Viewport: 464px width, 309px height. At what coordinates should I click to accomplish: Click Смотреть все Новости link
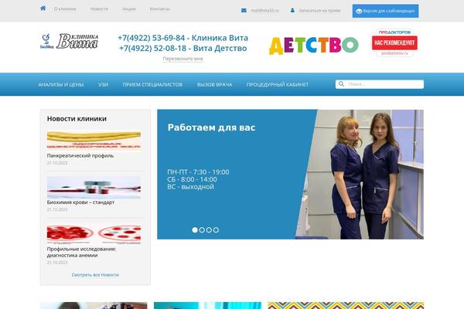pos(95,275)
